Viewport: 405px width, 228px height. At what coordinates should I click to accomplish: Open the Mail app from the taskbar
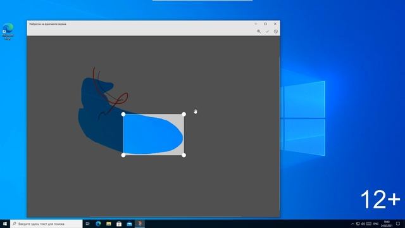pyautogui.click(x=129, y=224)
